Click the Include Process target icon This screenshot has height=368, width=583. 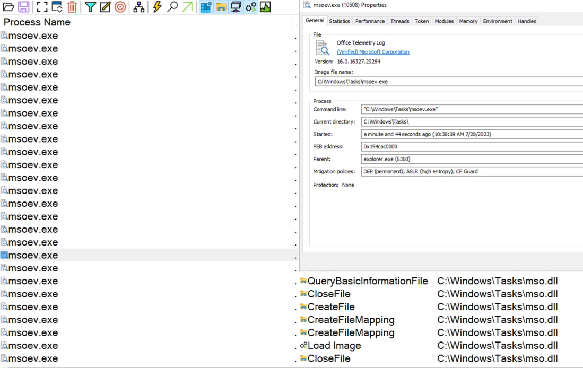pos(120,7)
